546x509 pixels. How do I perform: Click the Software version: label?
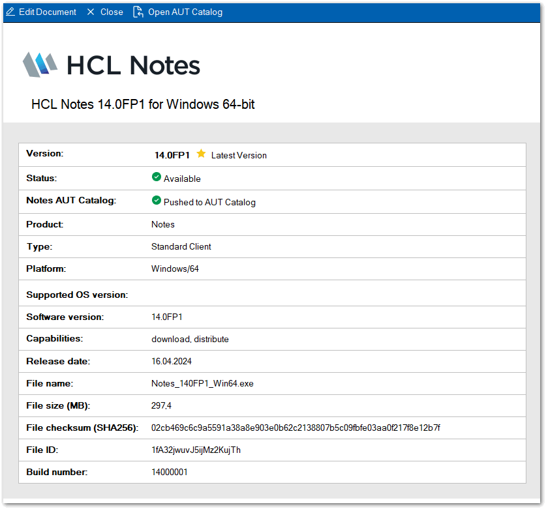pyautogui.click(x=65, y=317)
